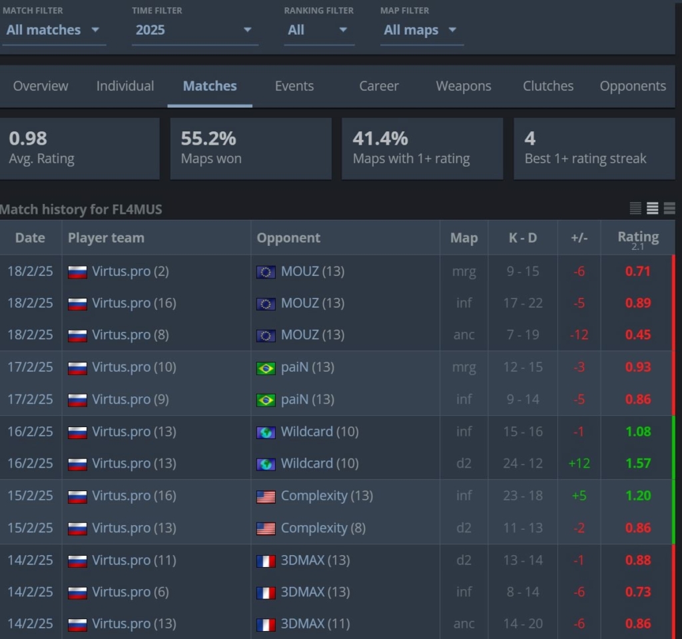Image resolution: width=682 pixels, height=639 pixels.
Task: Click Complexity (13) opponent link
Action: click(x=326, y=495)
